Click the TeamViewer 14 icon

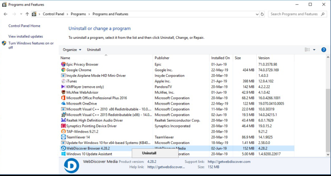pyautogui.click(x=63, y=137)
